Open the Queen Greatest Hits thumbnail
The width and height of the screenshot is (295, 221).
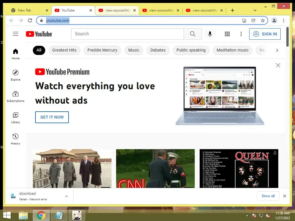tap(239, 168)
